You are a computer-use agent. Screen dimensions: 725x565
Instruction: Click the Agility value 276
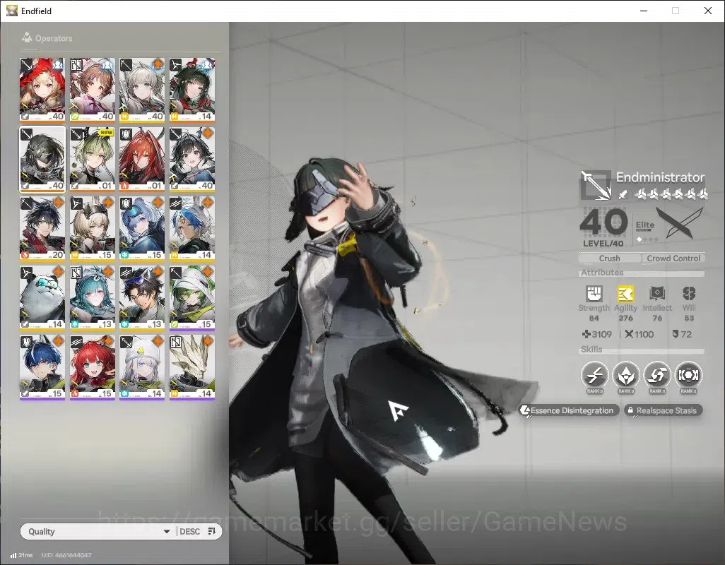[625, 318]
